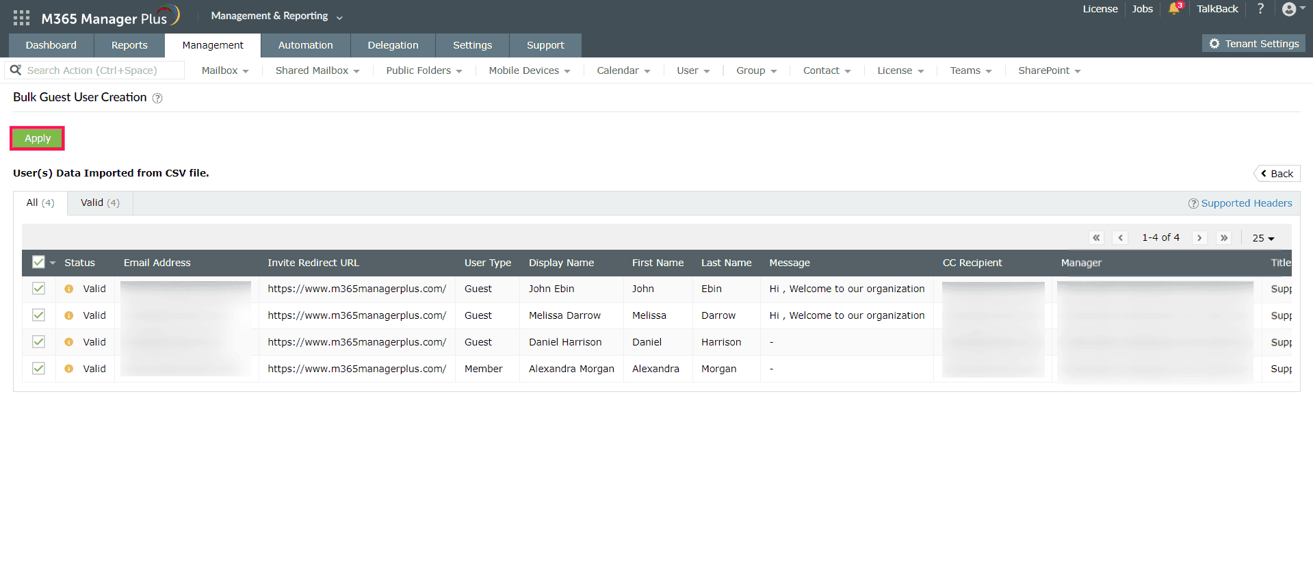Open the Teams dropdown menu
Screen dimensions: 1313x587
click(x=971, y=70)
